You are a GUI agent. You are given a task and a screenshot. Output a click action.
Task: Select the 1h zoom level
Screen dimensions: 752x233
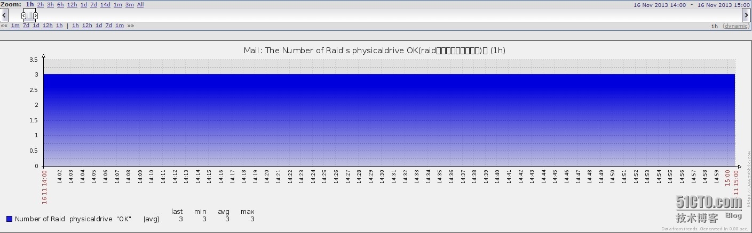point(30,4)
